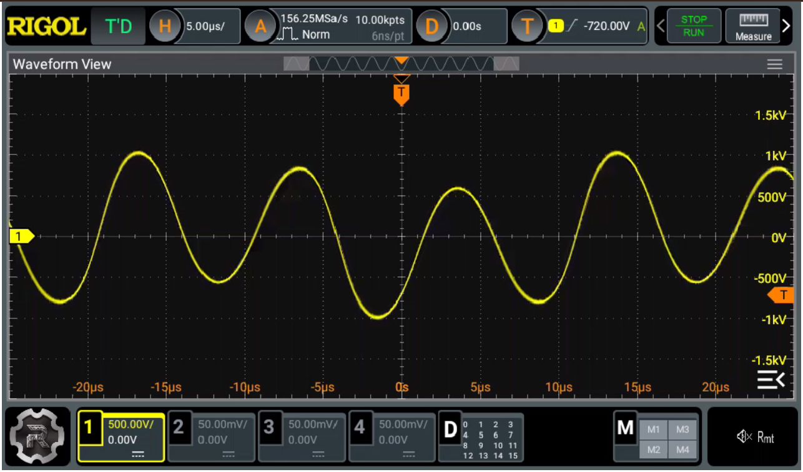803x472 pixels.
Task: Click the Norm acquisition mode label
Action: 316,34
